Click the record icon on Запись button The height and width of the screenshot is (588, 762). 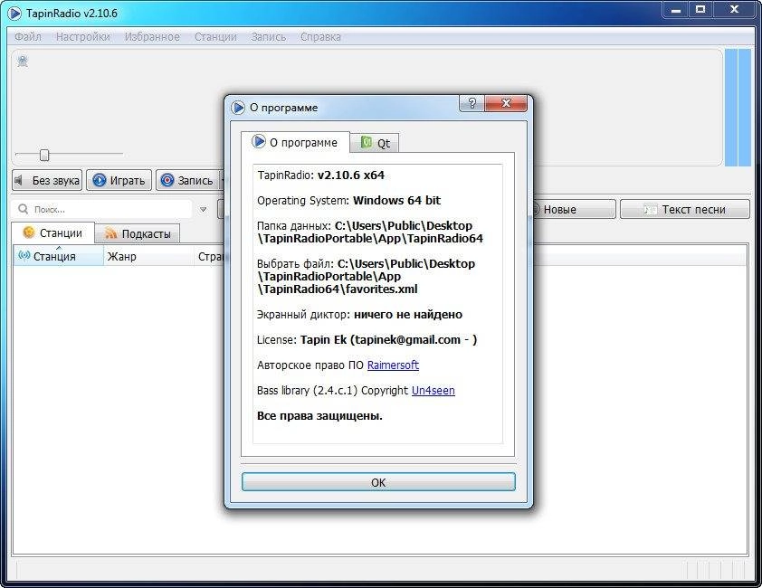[x=167, y=180]
